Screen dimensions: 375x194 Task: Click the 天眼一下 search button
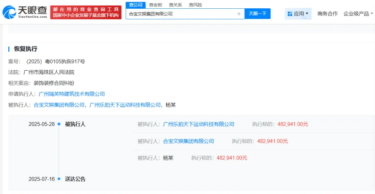click(258, 14)
